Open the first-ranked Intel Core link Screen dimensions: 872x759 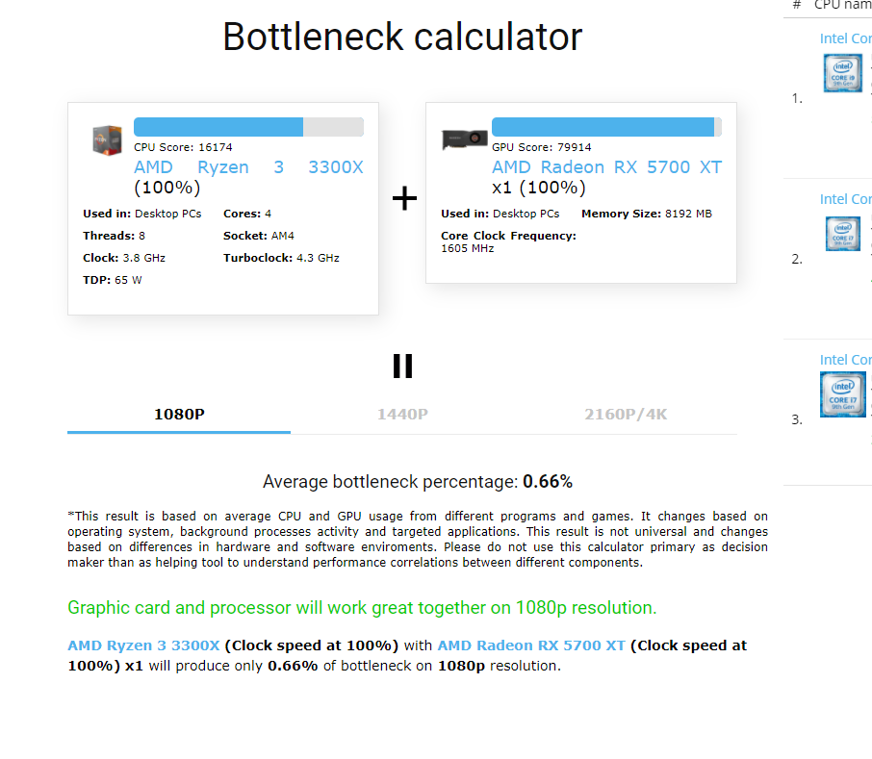(x=845, y=38)
